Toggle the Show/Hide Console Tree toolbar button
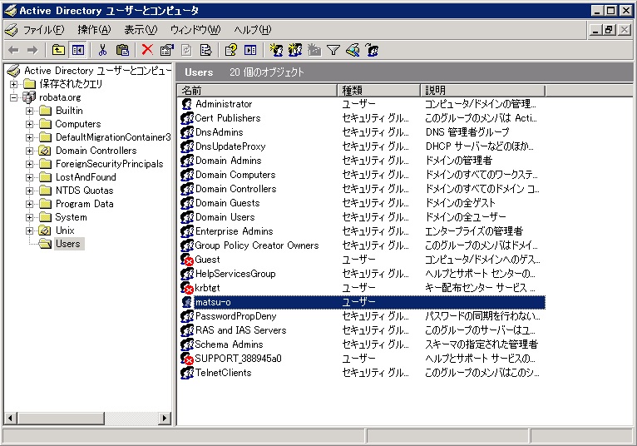This screenshot has width=637, height=446. pos(77,51)
